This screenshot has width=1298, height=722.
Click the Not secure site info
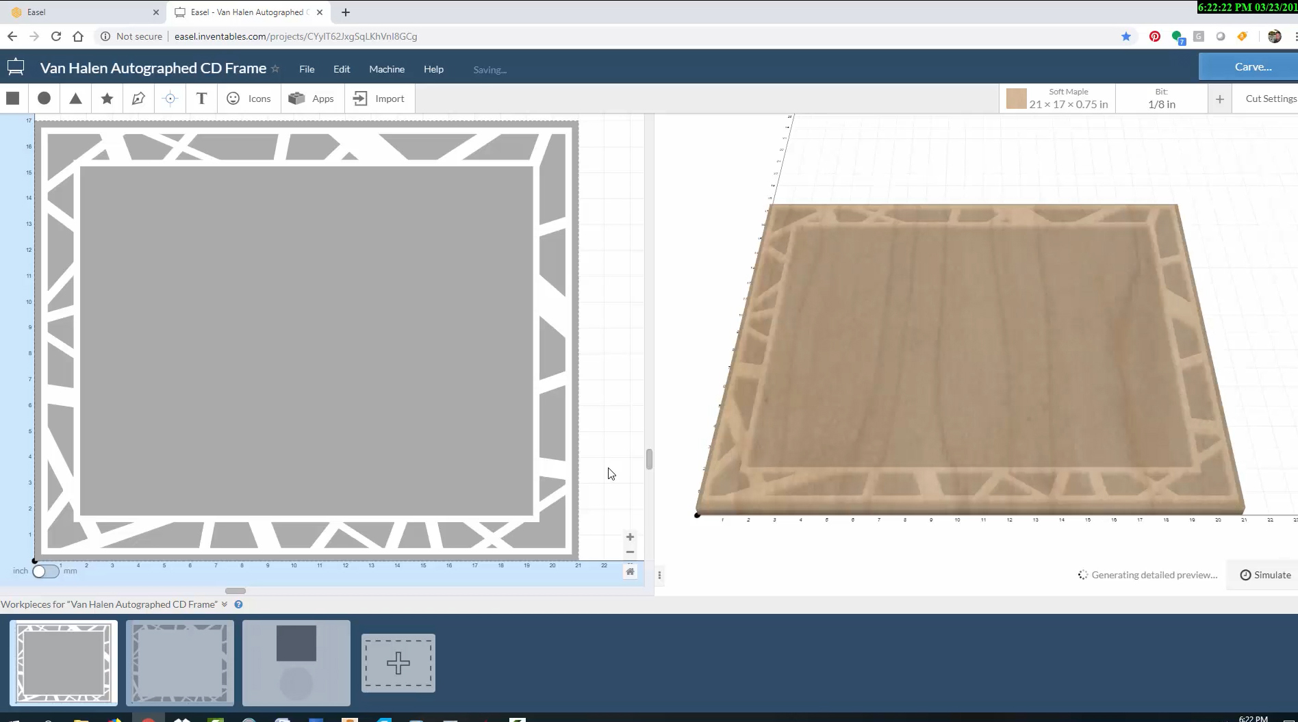[131, 36]
